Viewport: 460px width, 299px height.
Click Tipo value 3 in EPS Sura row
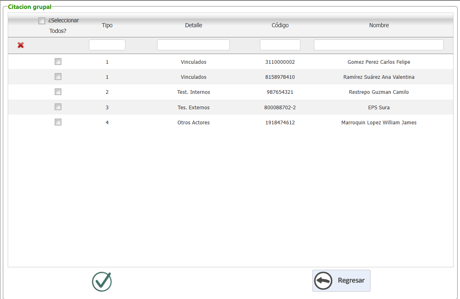[x=107, y=107]
